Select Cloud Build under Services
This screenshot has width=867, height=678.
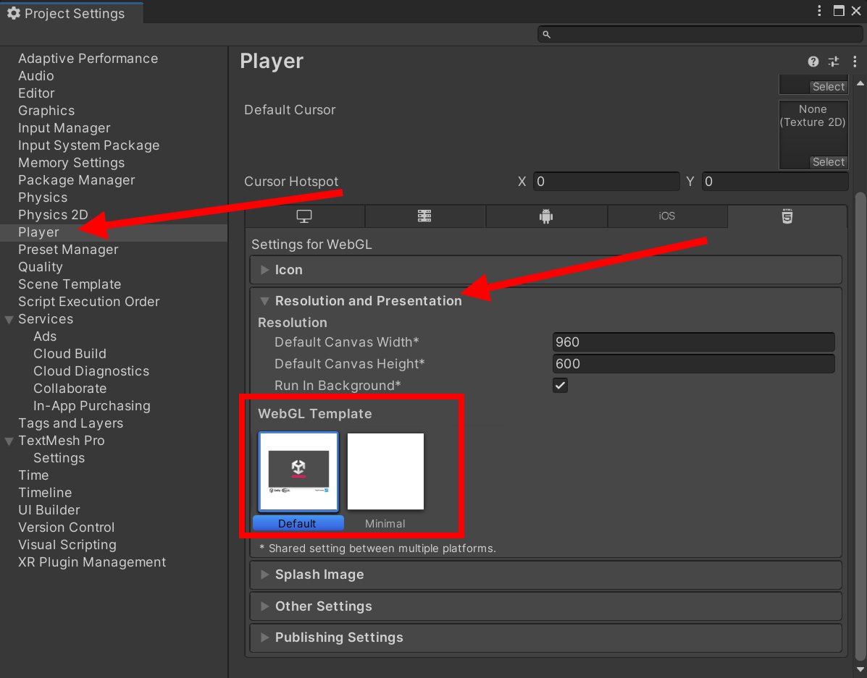[x=70, y=354]
